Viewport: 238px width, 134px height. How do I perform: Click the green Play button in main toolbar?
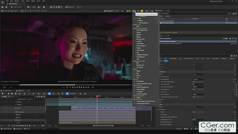51,7
